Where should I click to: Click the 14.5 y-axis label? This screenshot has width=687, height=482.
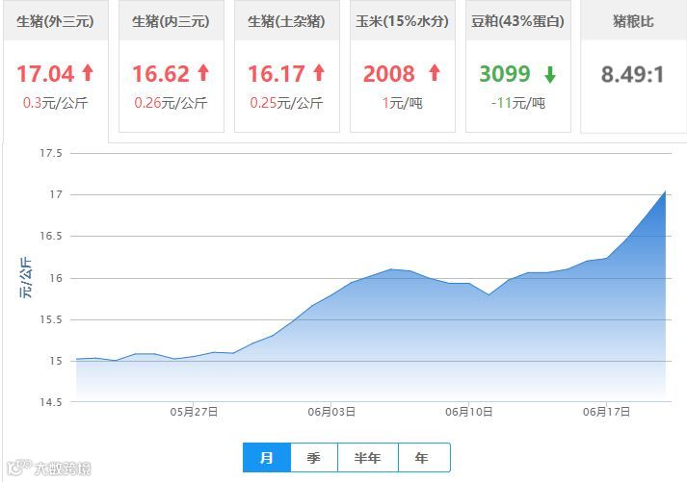[51, 402]
